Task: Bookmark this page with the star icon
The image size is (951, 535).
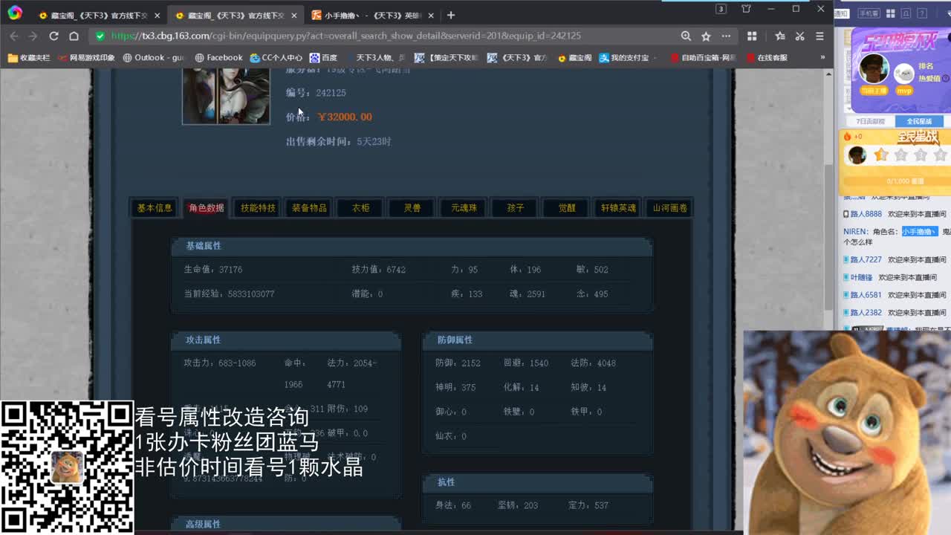Action: tap(706, 36)
